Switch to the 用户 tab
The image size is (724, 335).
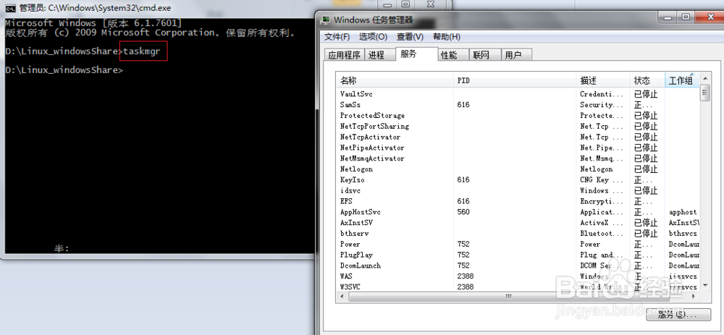(x=517, y=55)
